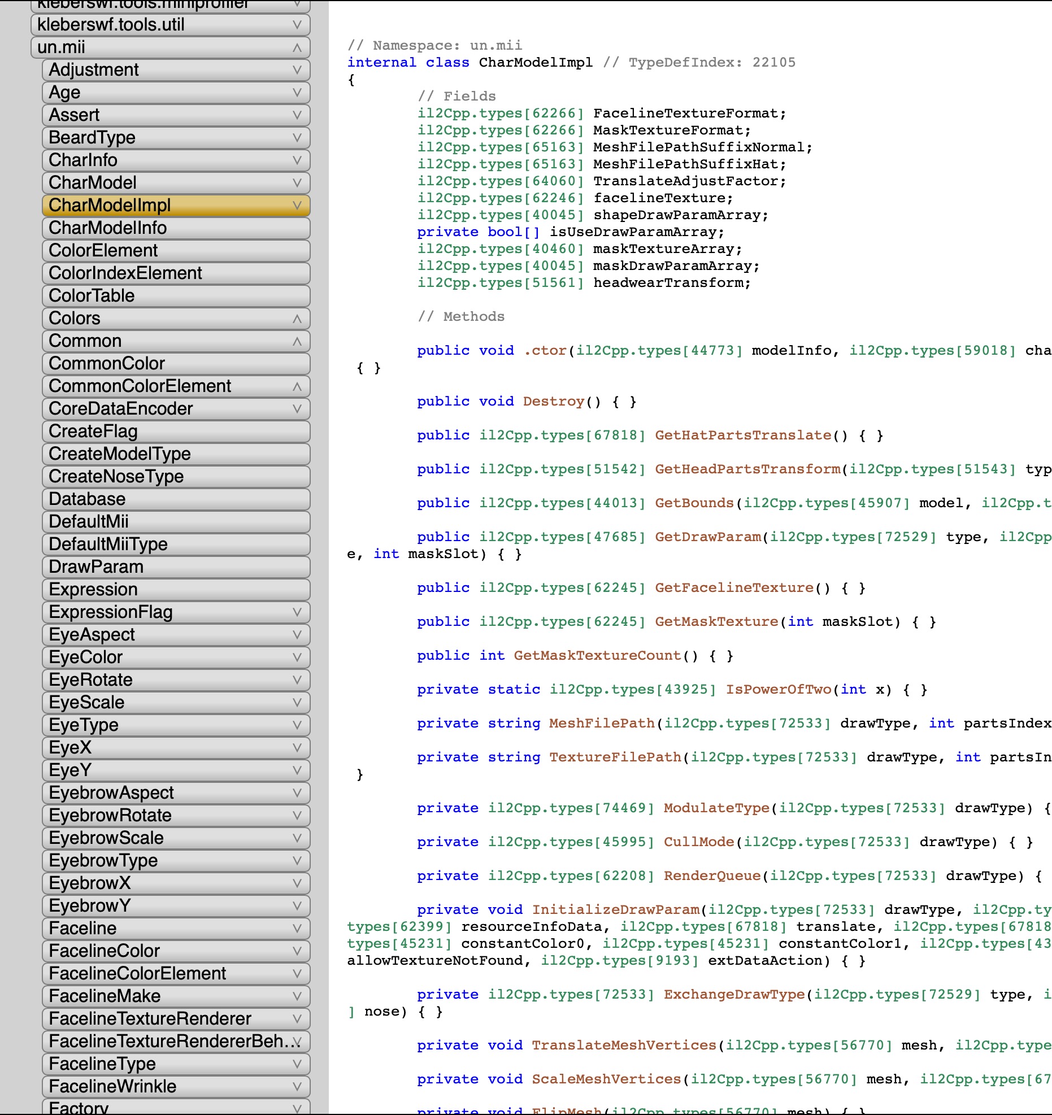Open the DefaultMii class
This screenshot has height=1115, width=1052.
pyautogui.click(x=89, y=522)
